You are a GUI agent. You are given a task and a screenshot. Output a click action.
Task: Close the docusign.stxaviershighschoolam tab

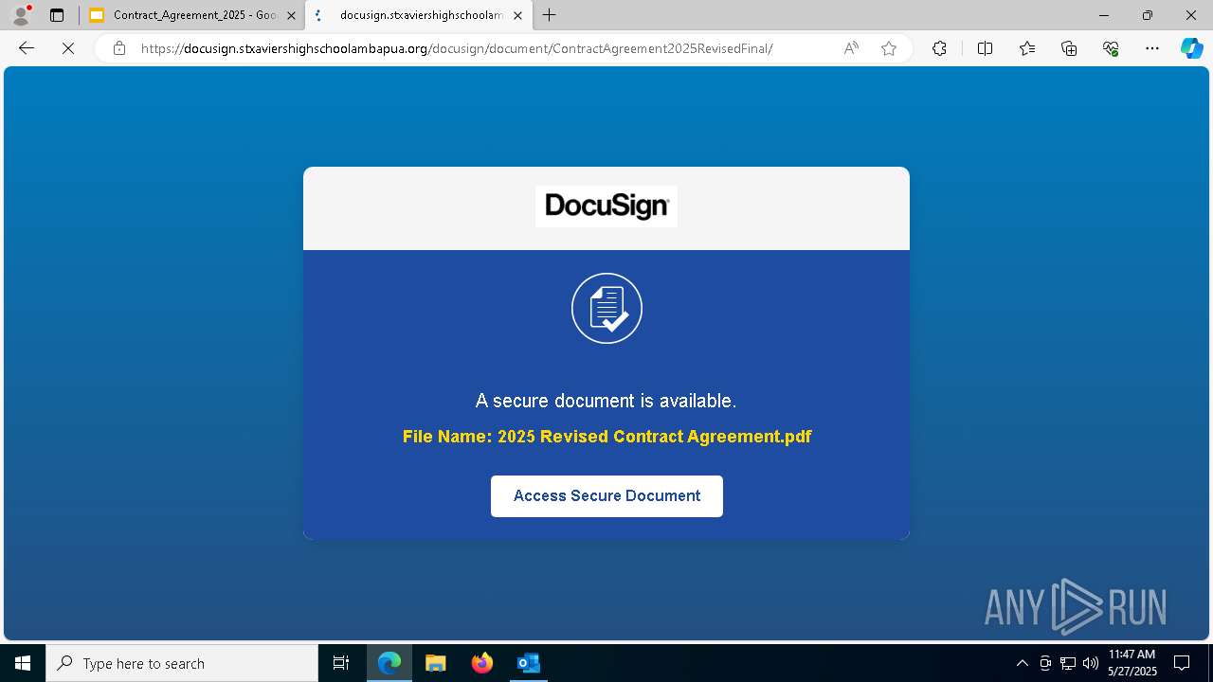pos(517,15)
